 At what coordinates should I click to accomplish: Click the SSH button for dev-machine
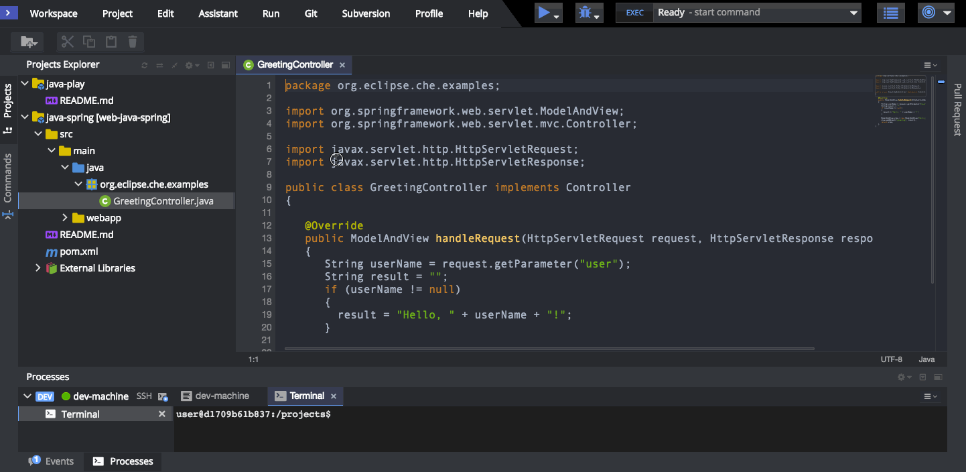144,396
